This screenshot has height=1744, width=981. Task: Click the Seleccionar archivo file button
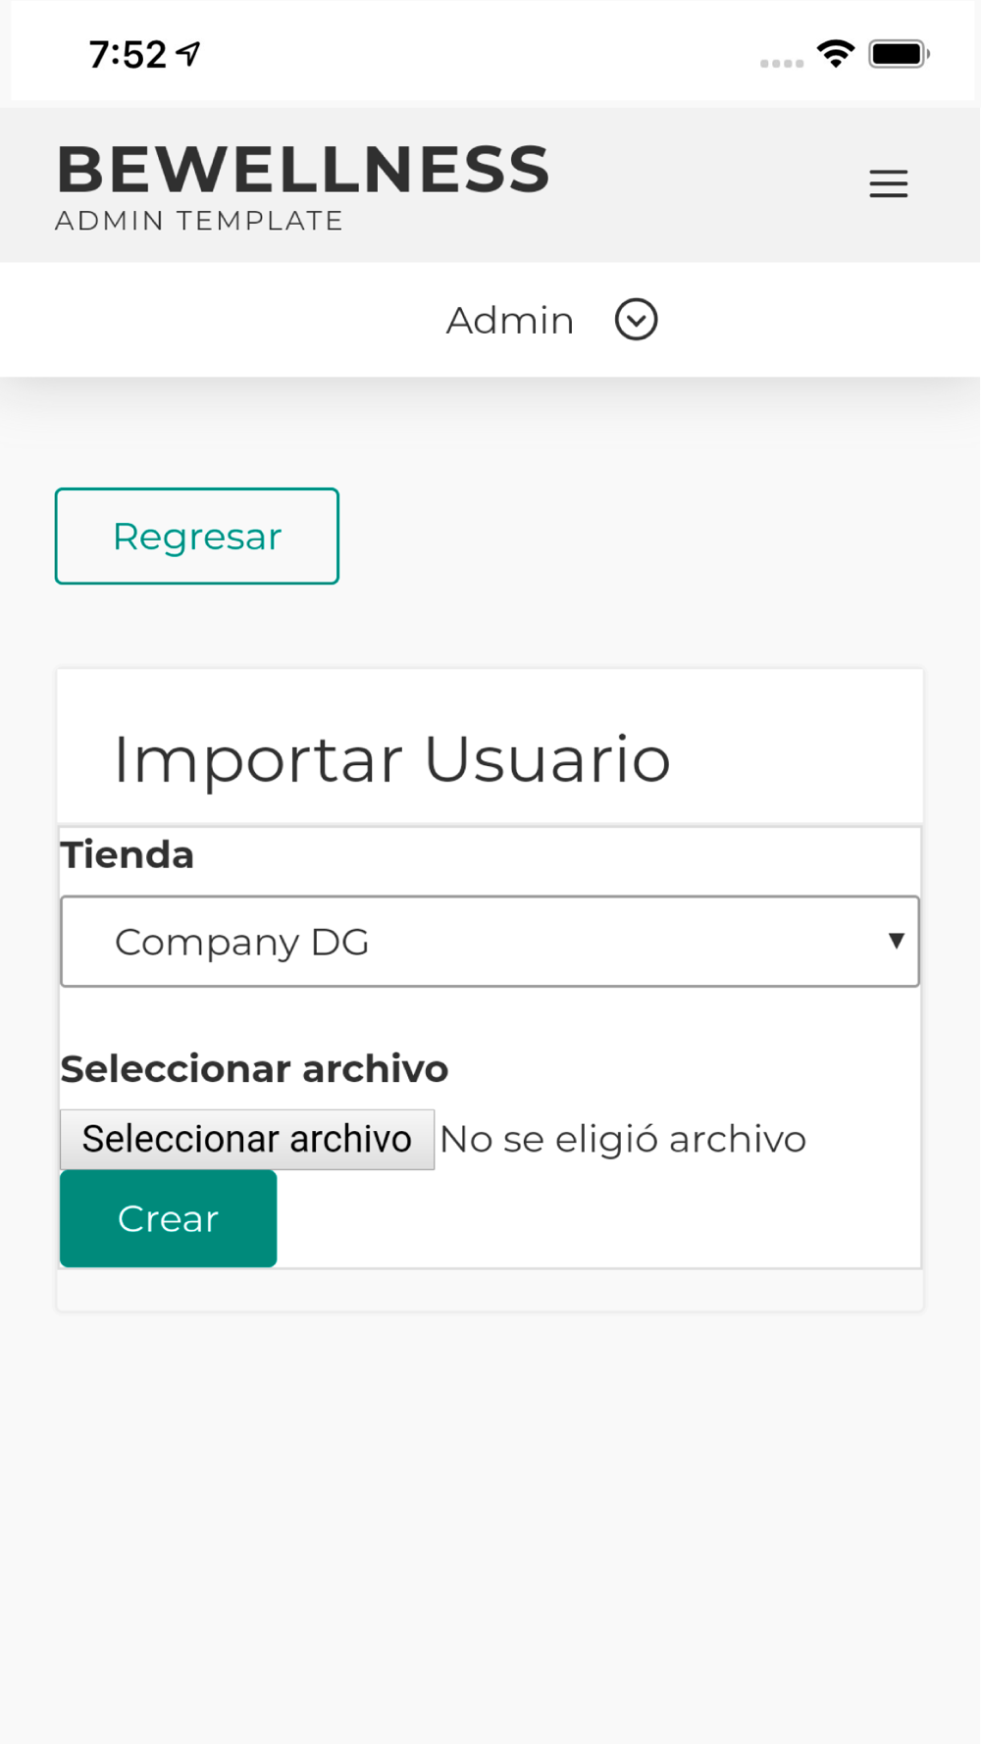point(247,1140)
